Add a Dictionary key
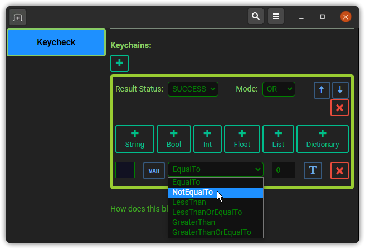This screenshot has height=249, width=365. (x=323, y=139)
